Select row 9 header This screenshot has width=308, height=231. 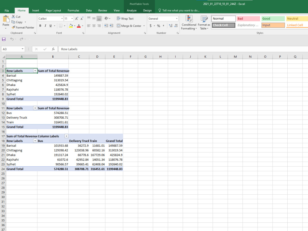(3, 99)
